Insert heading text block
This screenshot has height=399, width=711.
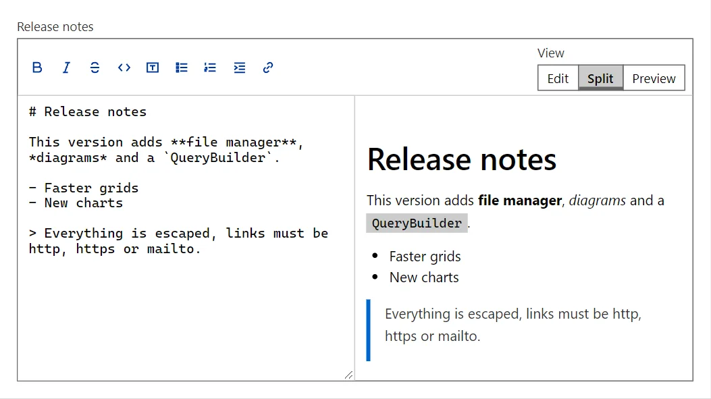[x=153, y=68]
